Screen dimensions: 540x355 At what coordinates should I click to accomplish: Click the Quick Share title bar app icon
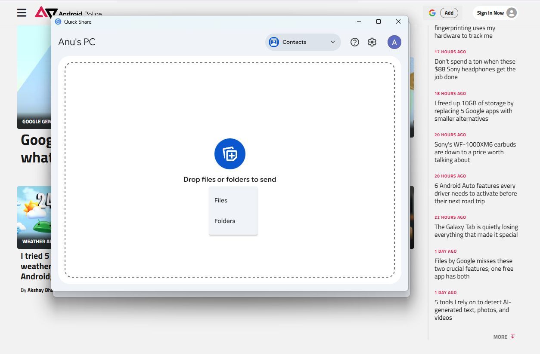[58, 21]
